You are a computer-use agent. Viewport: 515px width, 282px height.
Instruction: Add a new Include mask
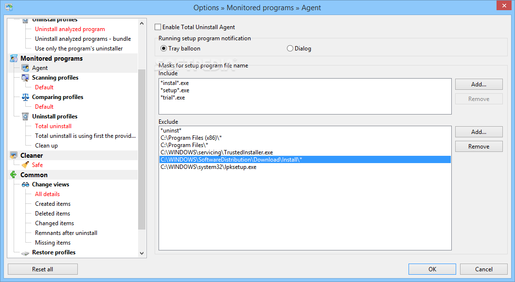click(x=479, y=84)
